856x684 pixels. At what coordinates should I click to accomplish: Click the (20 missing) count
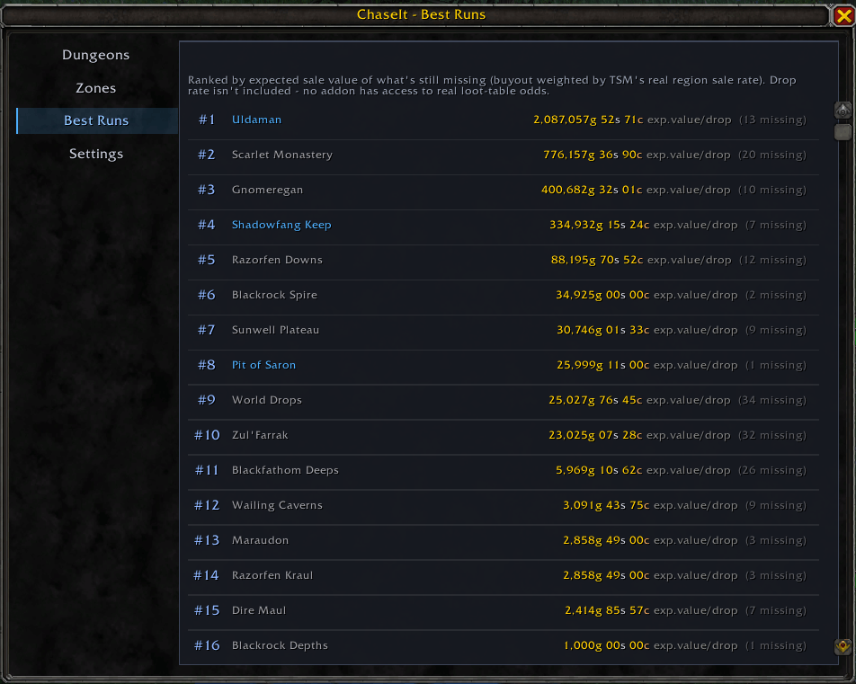pos(772,155)
